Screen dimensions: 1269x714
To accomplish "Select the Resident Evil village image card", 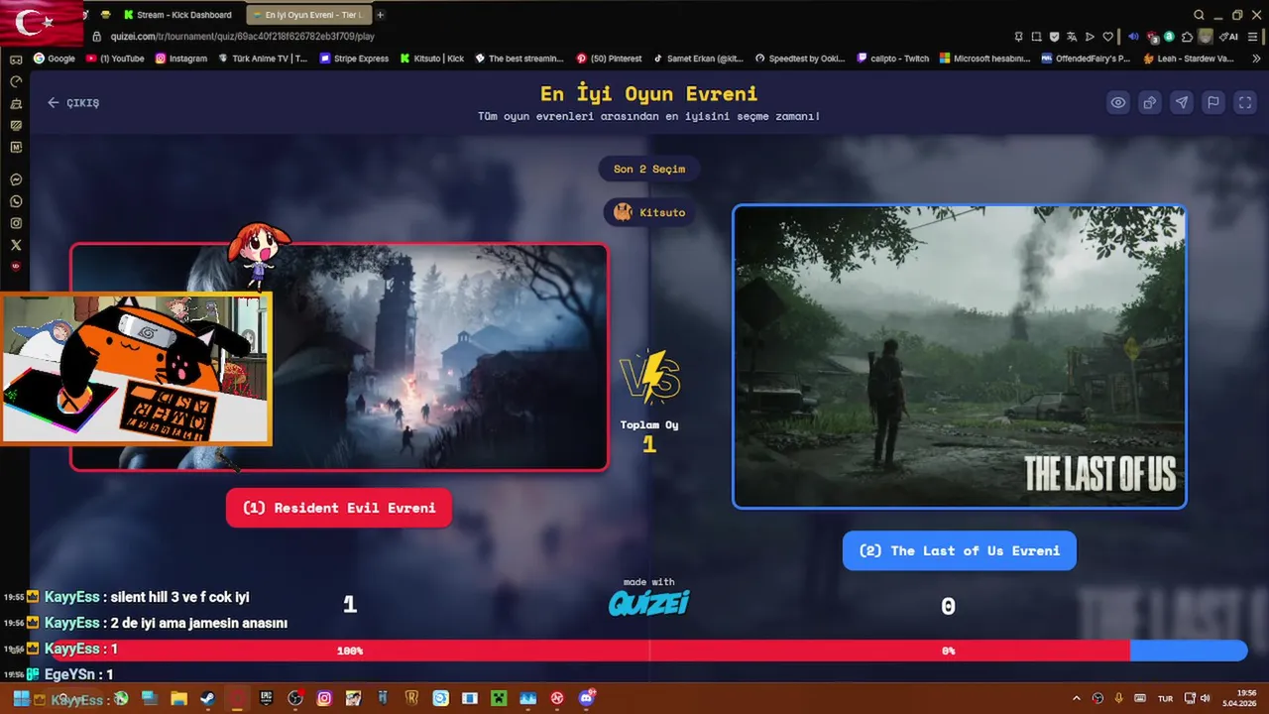I will coord(339,357).
